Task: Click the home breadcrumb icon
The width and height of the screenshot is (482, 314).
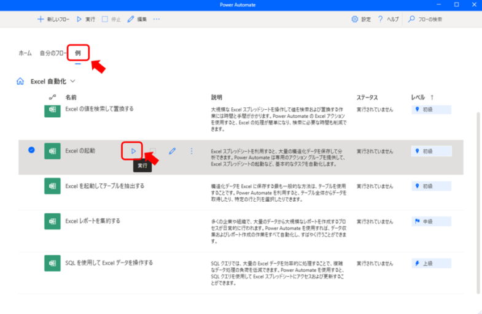Action: point(20,82)
